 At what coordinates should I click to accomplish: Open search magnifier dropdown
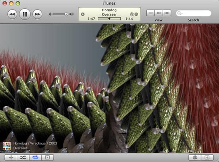click(180, 13)
